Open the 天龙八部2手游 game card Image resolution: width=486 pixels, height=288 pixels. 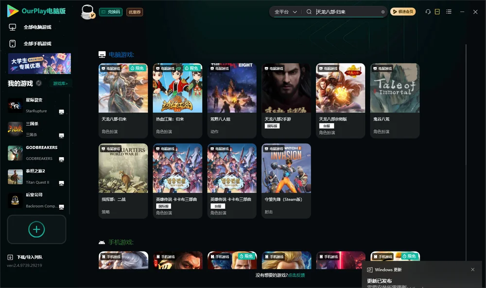click(x=286, y=101)
